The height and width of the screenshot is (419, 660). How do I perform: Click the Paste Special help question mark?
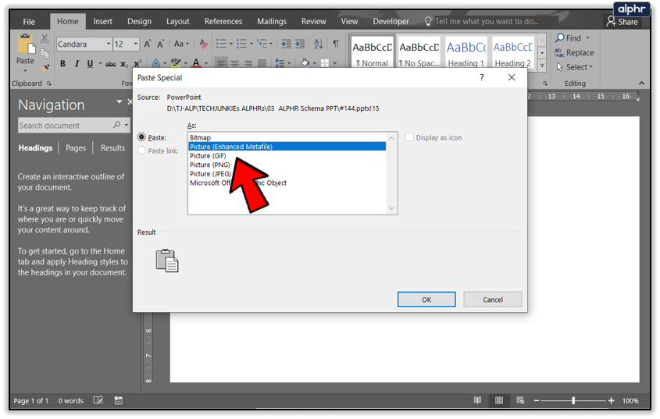tap(482, 77)
